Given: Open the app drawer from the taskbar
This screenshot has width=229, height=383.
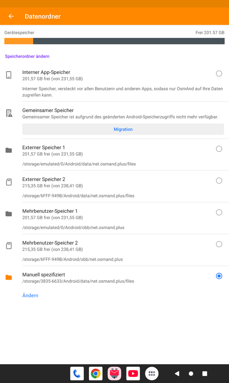Looking at the screenshot, I should [152, 373].
